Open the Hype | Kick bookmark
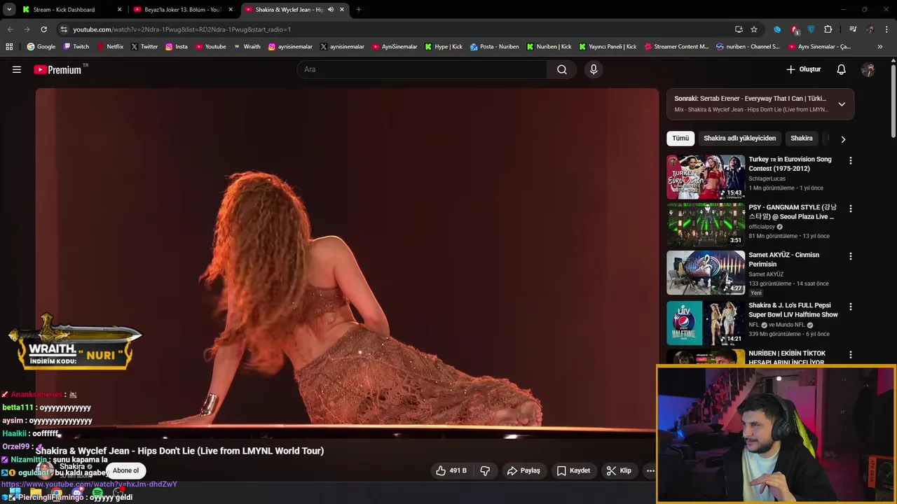 (x=444, y=47)
